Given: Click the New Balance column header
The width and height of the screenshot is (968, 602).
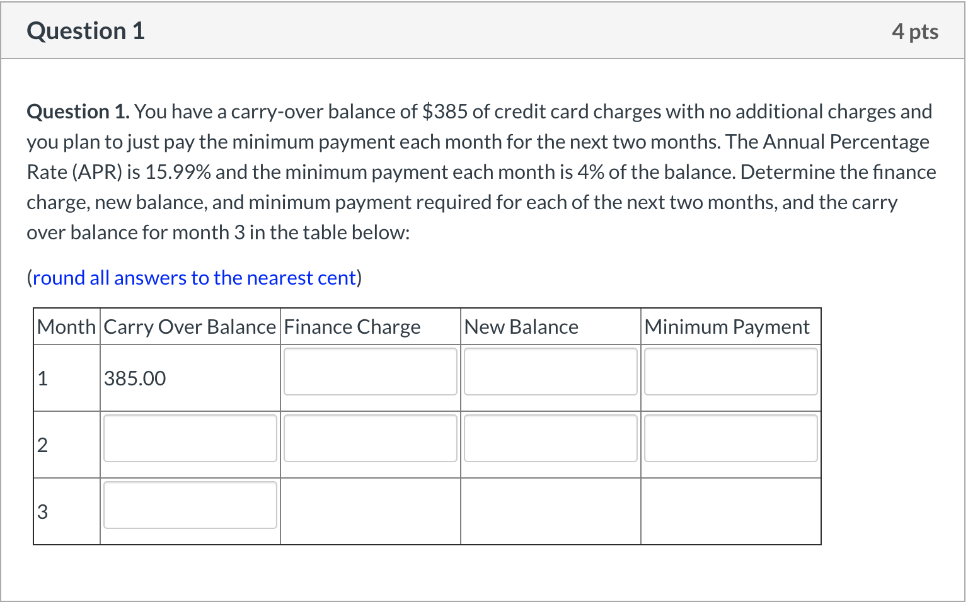Looking at the screenshot, I should pos(521,326).
